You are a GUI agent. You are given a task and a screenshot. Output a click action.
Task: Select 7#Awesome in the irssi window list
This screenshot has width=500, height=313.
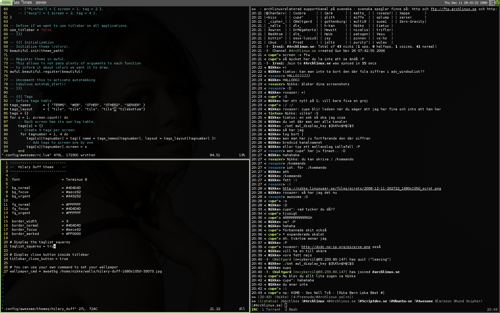(x=423, y=301)
